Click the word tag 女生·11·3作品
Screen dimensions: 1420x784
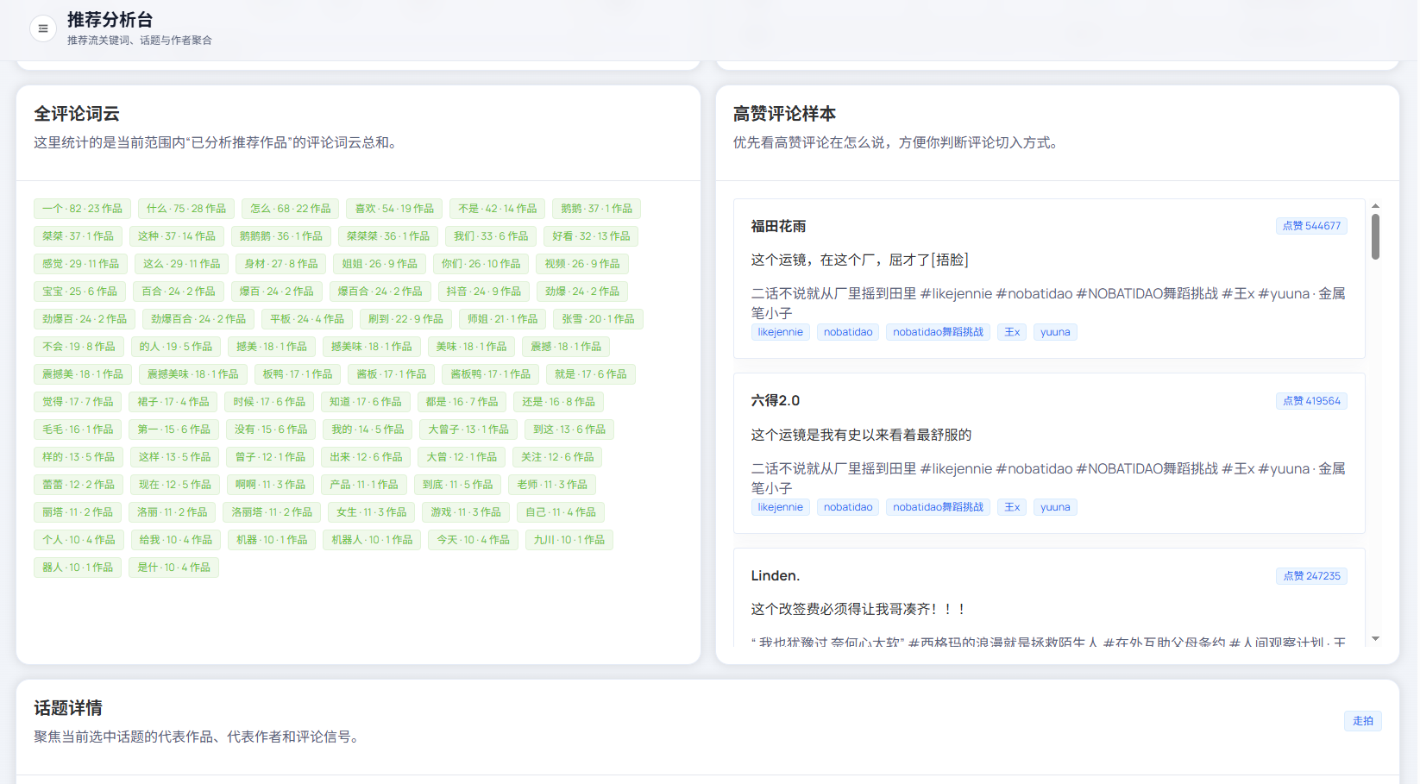[x=371, y=512]
